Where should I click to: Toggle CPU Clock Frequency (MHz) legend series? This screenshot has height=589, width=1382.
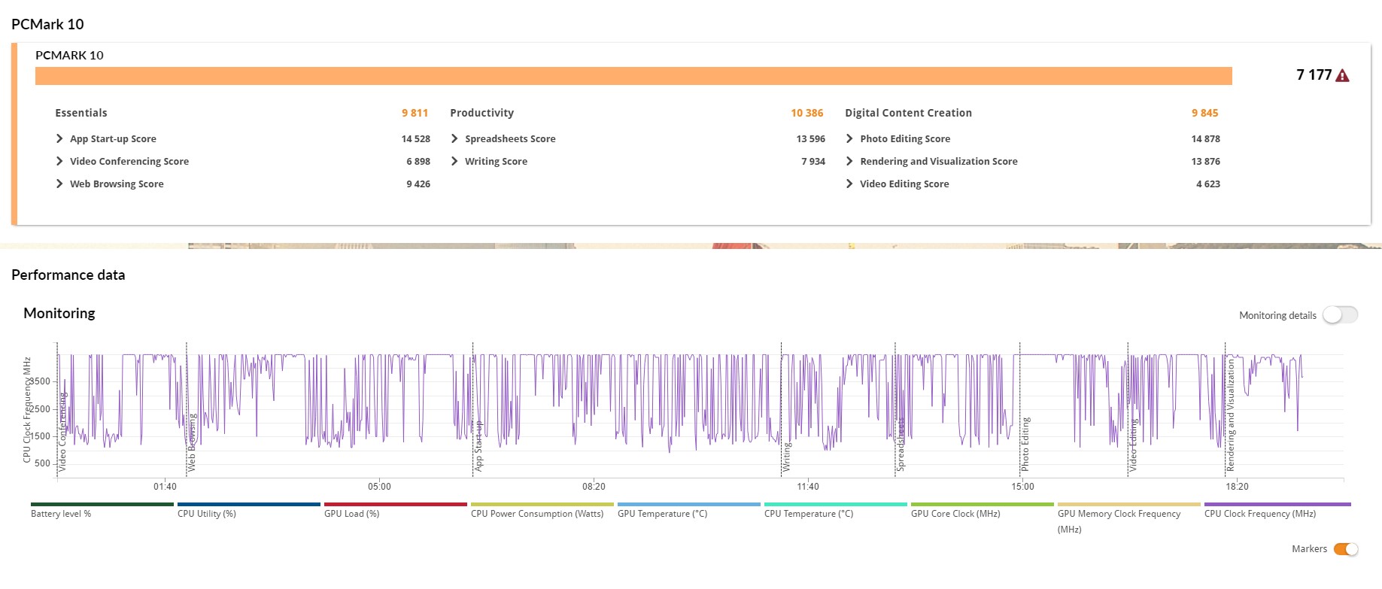1277,510
